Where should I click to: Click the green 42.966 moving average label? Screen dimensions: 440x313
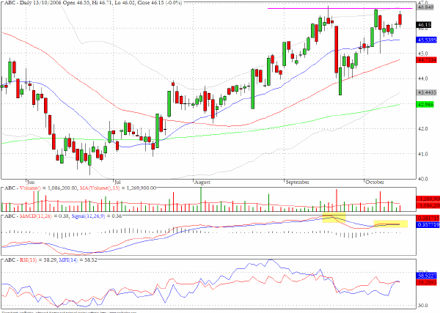[x=425, y=105]
